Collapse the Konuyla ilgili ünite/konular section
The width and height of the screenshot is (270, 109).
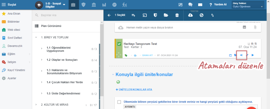(113, 74)
